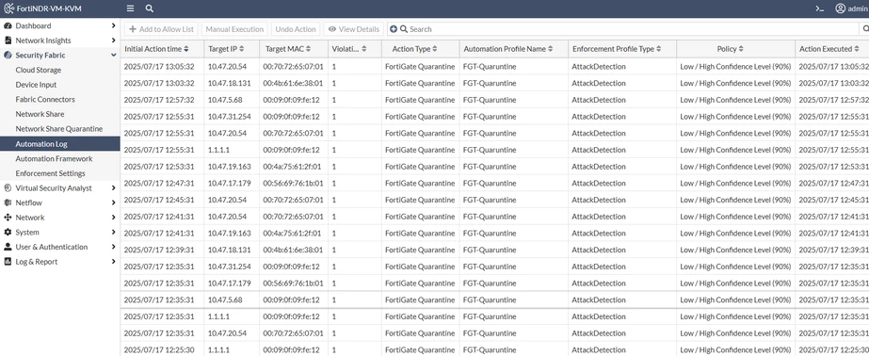The width and height of the screenshot is (869, 356).
Task: Click the Network arrows icon in sidebar
Action: pos(8,218)
